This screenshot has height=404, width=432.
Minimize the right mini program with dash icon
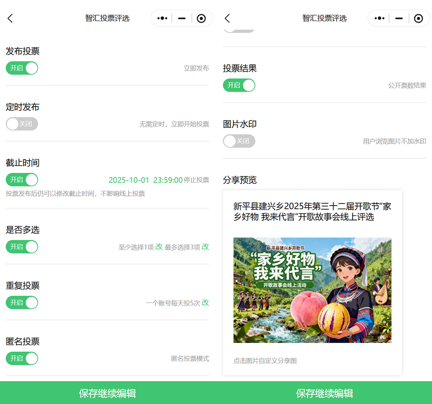(x=399, y=18)
